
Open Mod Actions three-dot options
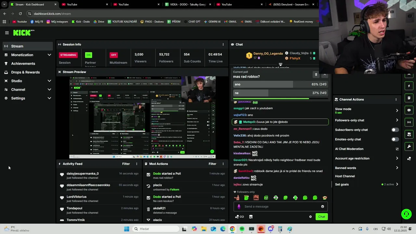[x=223, y=164]
